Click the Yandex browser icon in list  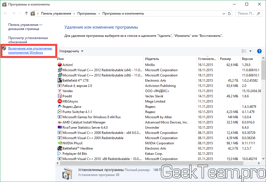pos(59,91)
